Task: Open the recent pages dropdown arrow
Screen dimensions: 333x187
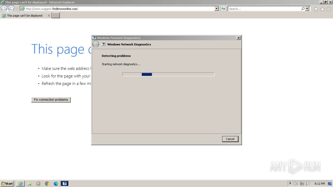Action: (17, 9)
